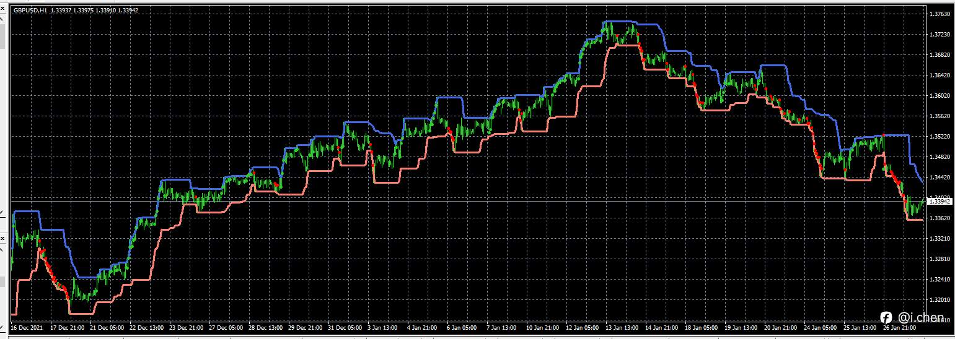Click the 19 Jan 13:00 time label
This screenshot has height=339, width=955.
click(741, 327)
